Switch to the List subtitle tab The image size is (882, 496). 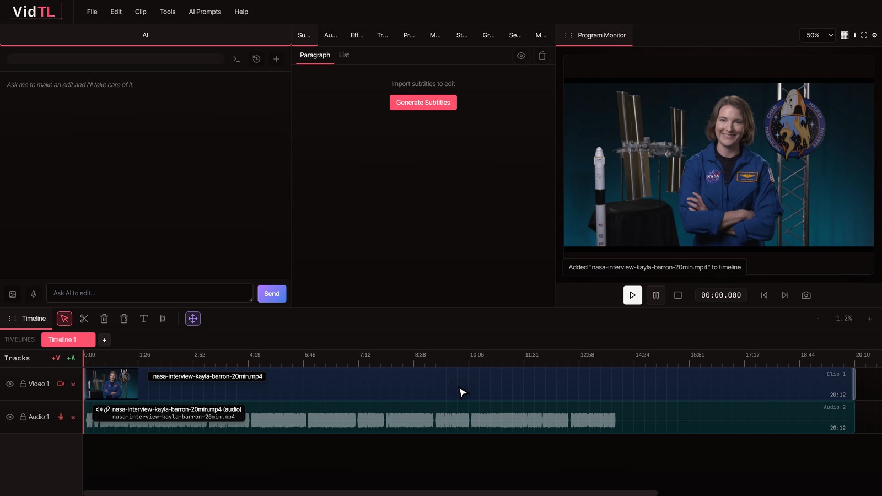(344, 55)
